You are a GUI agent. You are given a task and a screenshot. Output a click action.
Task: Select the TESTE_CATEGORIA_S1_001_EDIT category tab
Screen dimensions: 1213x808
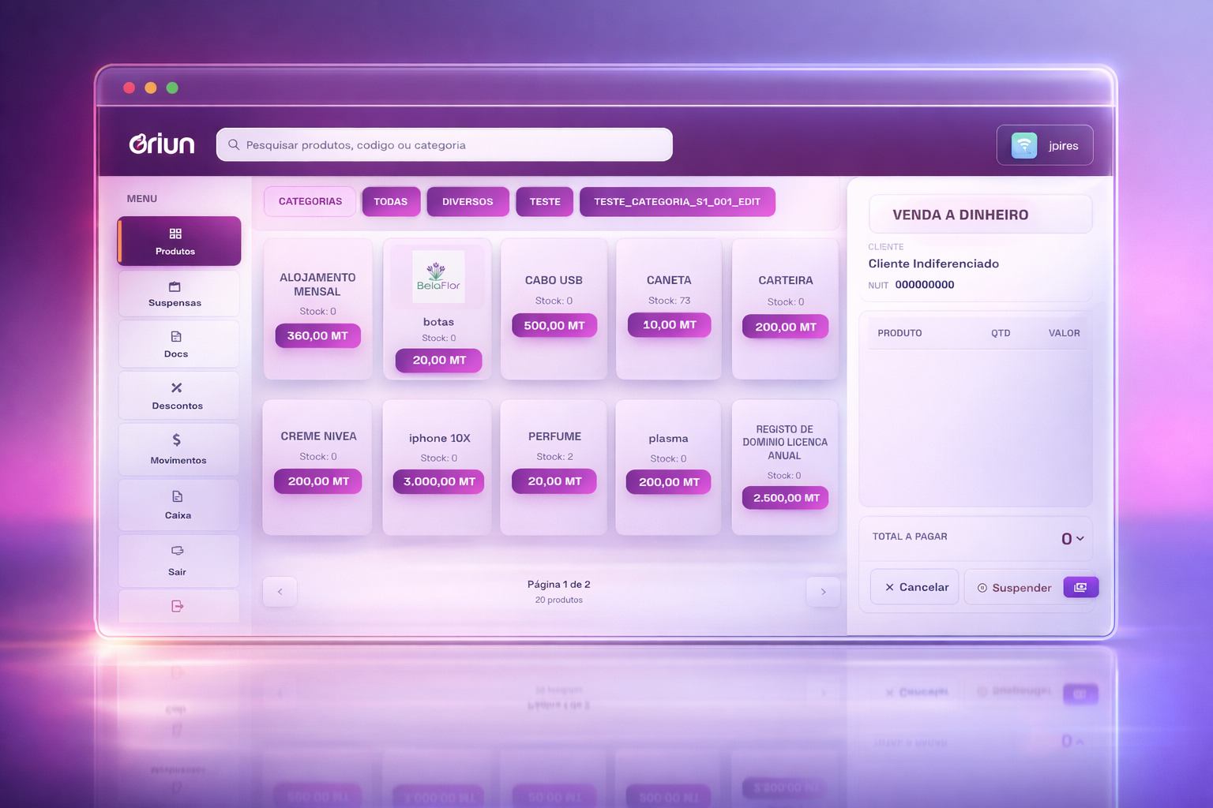coord(678,202)
